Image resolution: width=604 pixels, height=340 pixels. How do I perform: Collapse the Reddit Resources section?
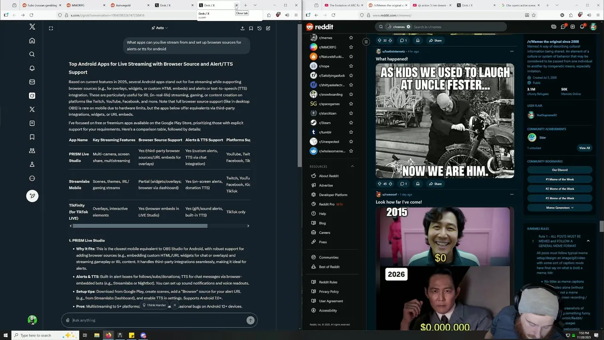352,166
